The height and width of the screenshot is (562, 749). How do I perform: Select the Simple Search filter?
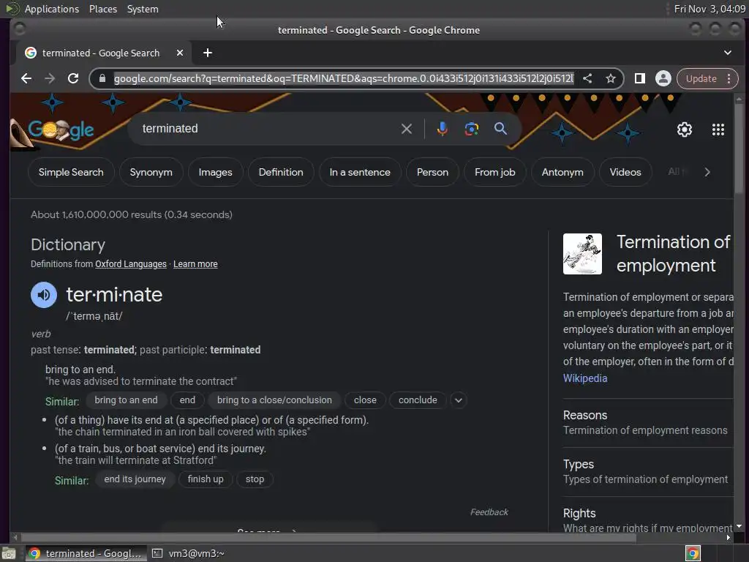point(71,172)
